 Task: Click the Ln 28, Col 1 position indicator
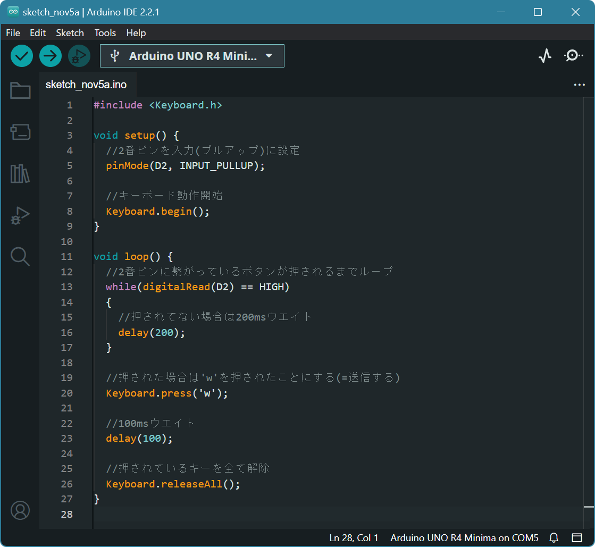(x=354, y=538)
